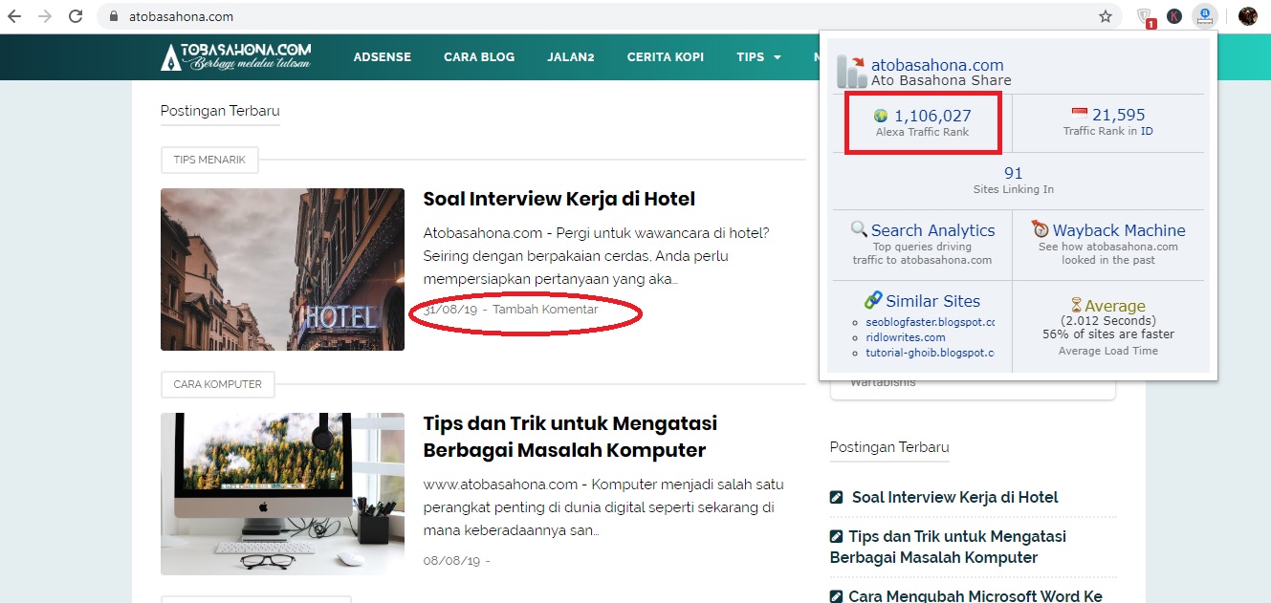Viewport: 1271px width, 603px height.
Task: Click the Alexa bar chart logo in the popup
Action: pyautogui.click(x=851, y=71)
